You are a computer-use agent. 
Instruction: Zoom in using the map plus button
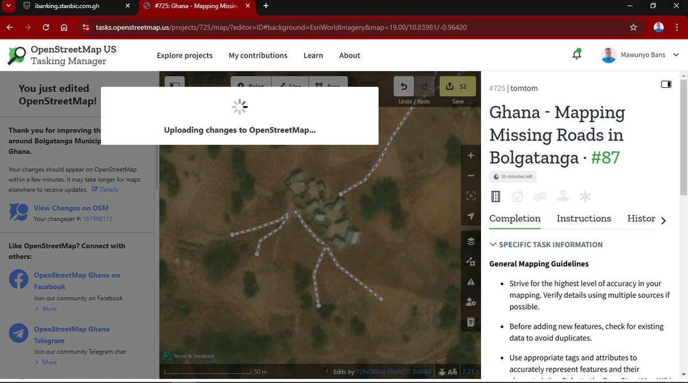tap(471, 156)
